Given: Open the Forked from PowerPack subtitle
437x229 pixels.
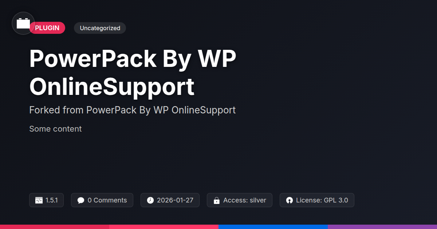Looking at the screenshot, I should [x=133, y=110].
